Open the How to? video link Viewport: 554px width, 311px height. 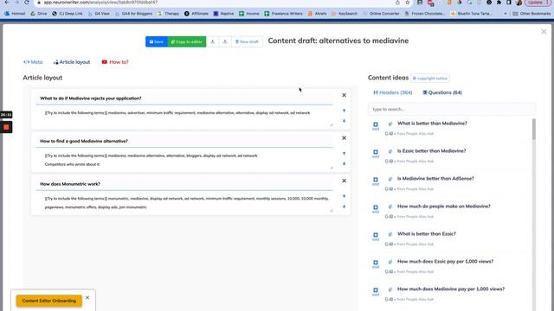click(115, 62)
